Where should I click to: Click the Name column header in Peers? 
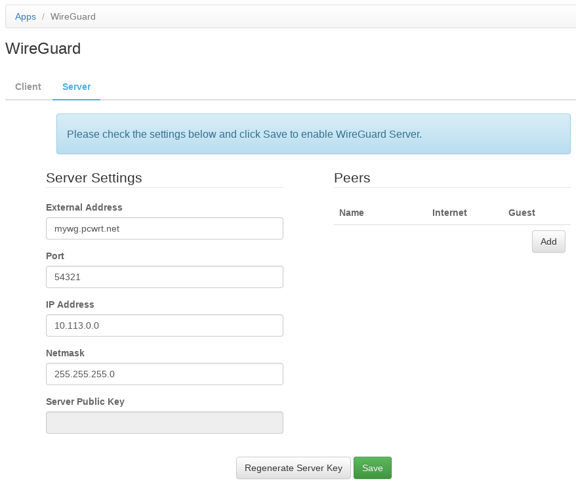(352, 213)
